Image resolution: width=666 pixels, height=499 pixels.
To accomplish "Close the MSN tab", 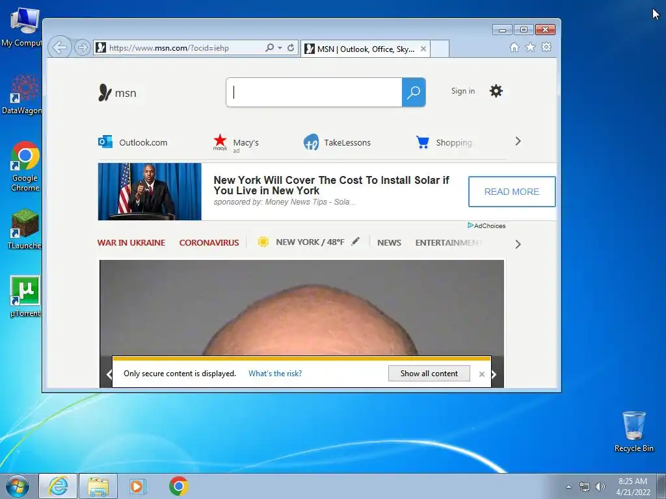I will pos(423,49).
